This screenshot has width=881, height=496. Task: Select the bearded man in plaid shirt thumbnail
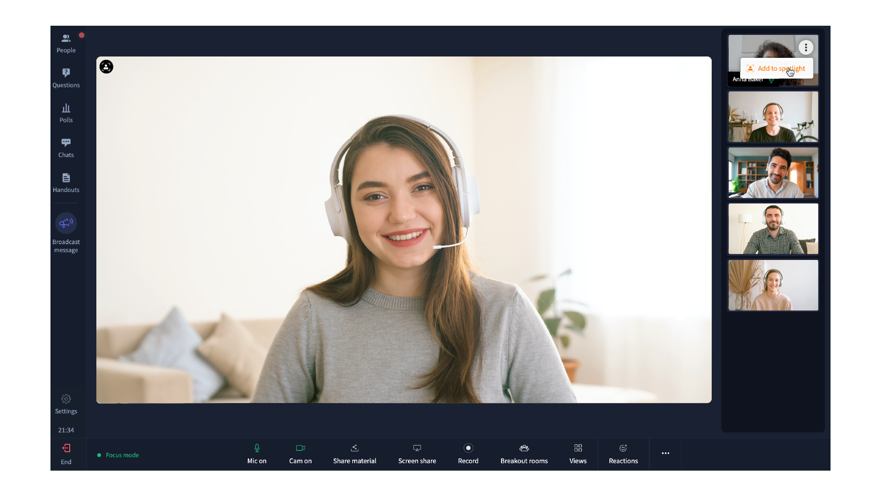pos(773,229)
